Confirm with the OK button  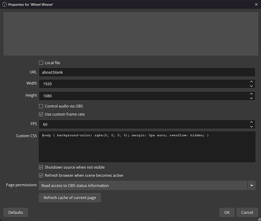pos(227,212)
